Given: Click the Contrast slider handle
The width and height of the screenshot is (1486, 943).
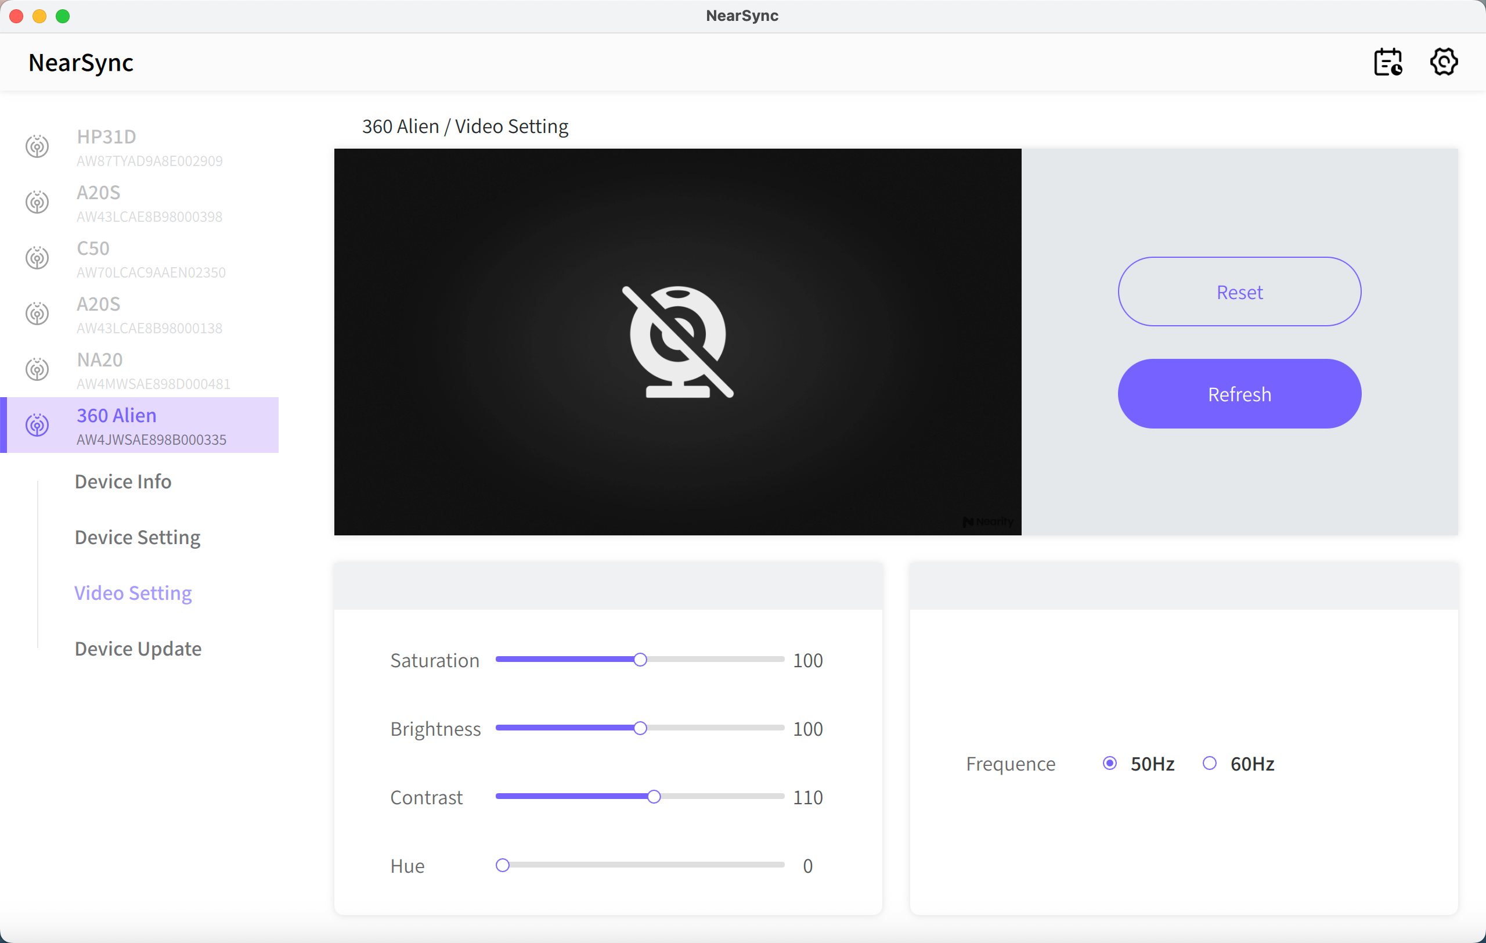Looking at the screenshot, I should 654,797.
